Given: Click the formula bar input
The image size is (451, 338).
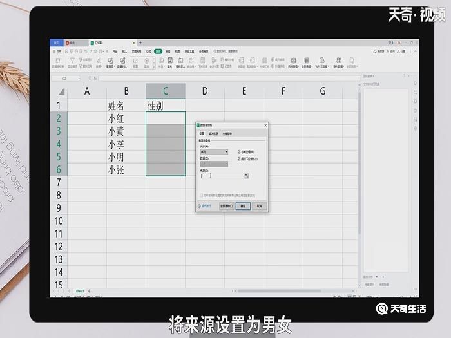Looking at the screenshot, I should [229, 78].
